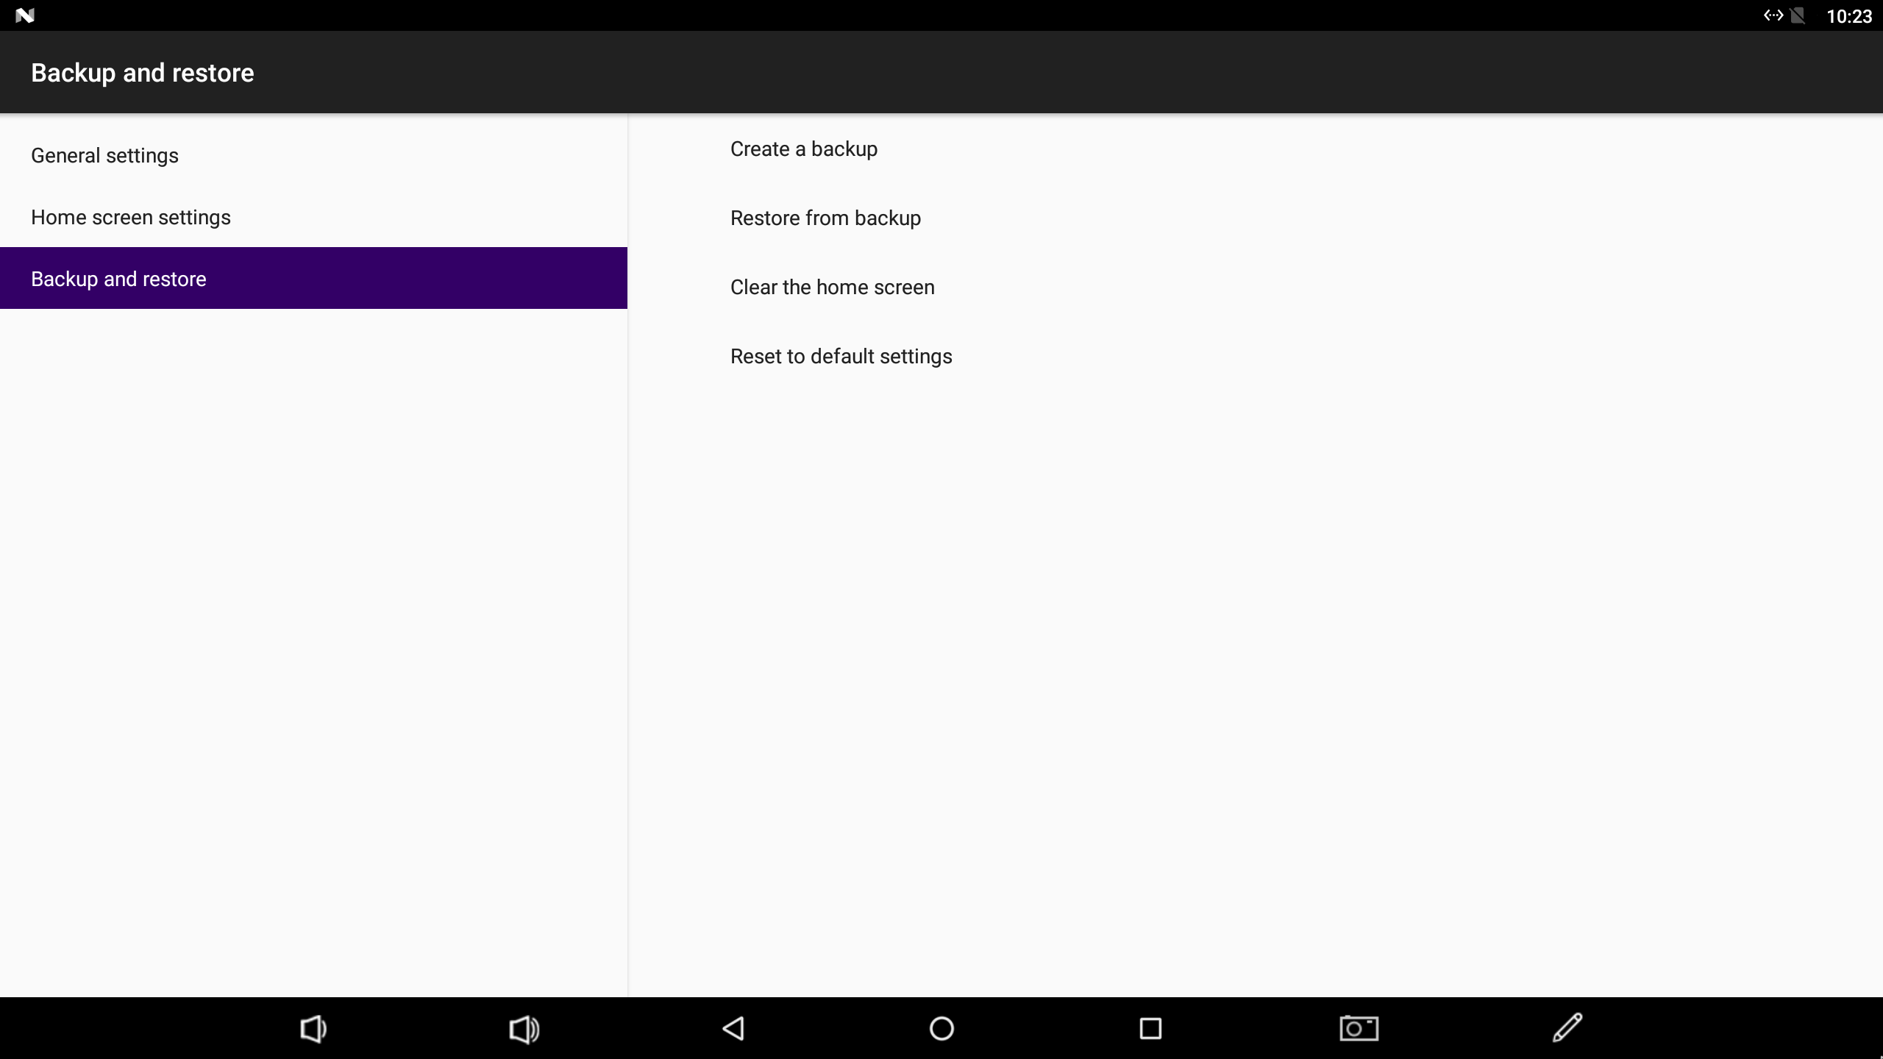The image size is (1883, 1059).
Task: Click the Backup and restore header title
Action: point(143,73)
